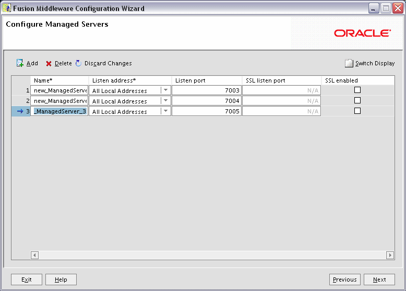Minimize the Configuration Wizard window
This screenshot has width=406, height=291.
pos(373,8)
